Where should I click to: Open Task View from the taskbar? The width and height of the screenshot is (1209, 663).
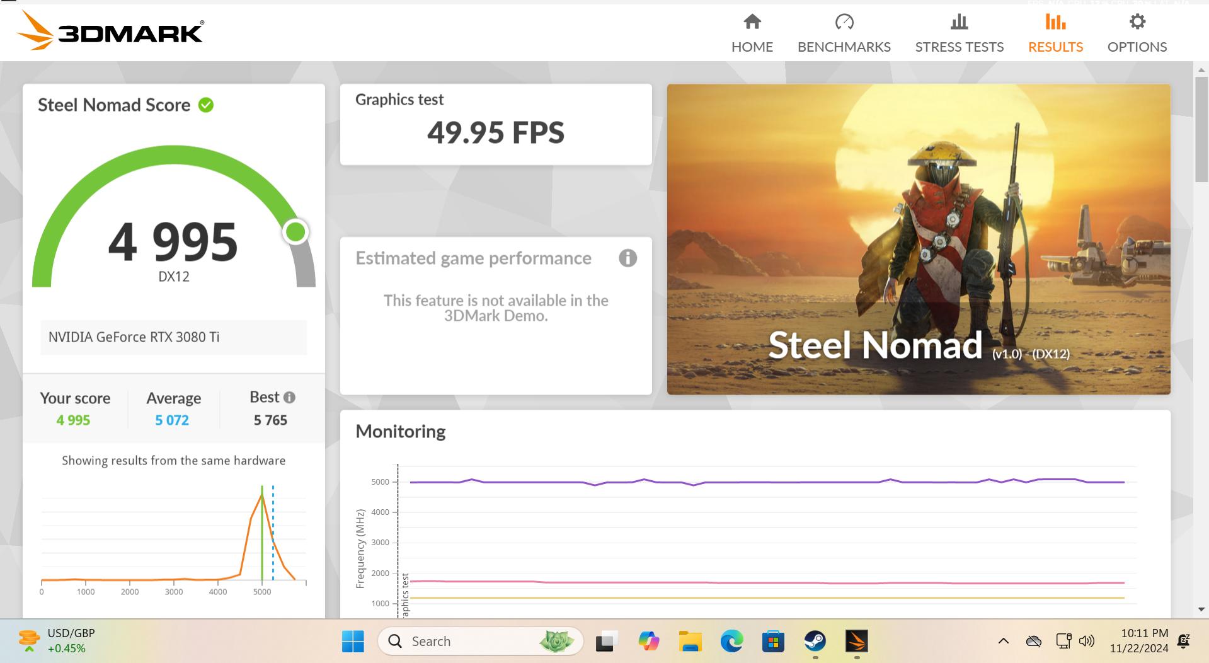(x=606, y=642)
